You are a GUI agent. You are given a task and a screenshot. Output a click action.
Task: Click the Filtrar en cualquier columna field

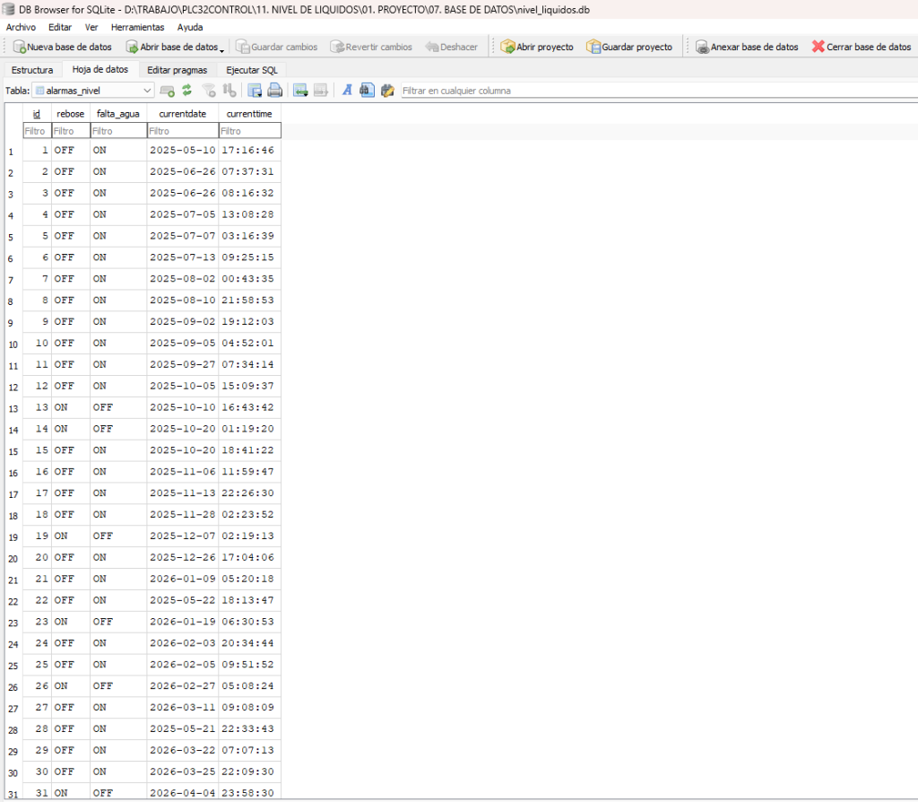tap(659, 91)
